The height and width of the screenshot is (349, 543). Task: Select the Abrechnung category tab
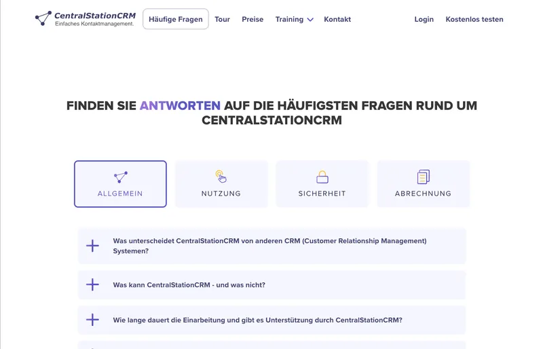(x=423, y=184)
